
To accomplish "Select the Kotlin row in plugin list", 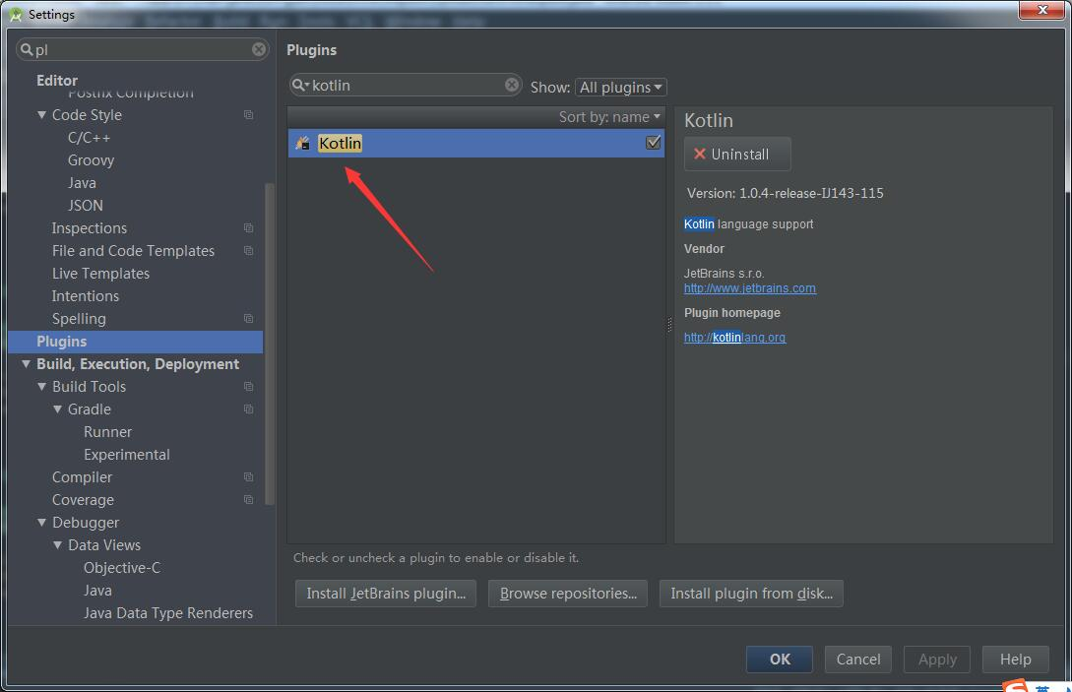I will pyautogui.click(x=475, y=143).
